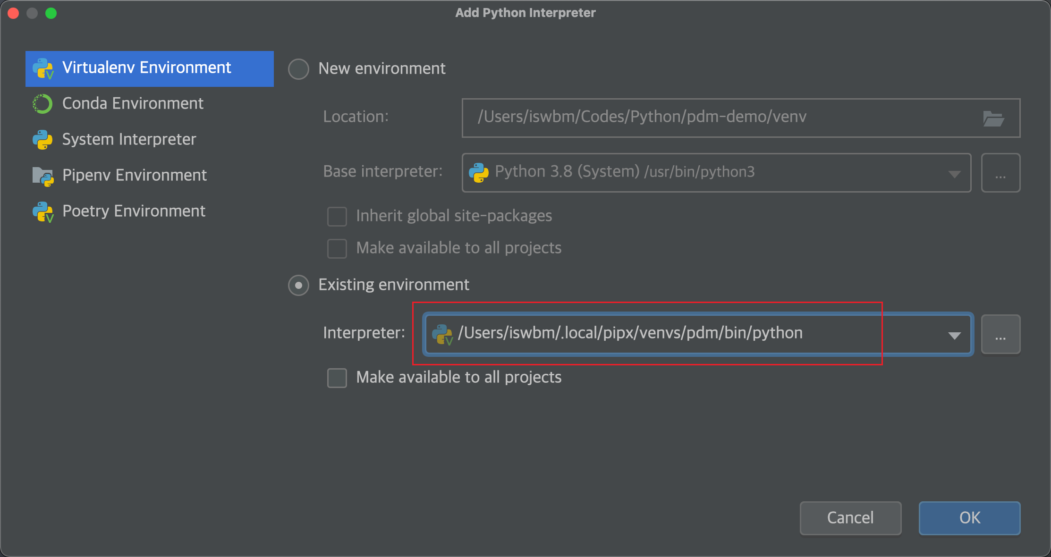Confirm by clicking OK
1051x557 pixels.
point(969,518)
